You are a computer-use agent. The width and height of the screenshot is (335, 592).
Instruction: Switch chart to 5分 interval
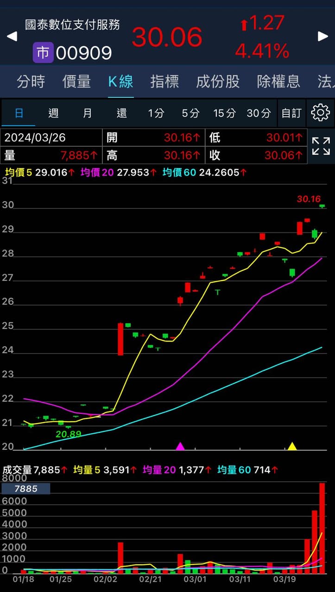click(x=190, y=113)
